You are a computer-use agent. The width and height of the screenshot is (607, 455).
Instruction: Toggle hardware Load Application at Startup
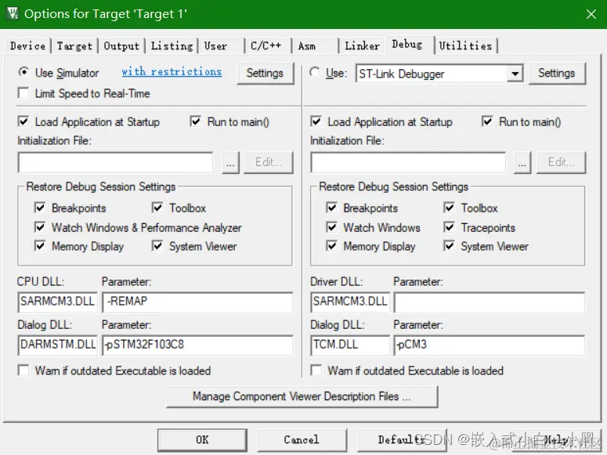pos(316,121)
